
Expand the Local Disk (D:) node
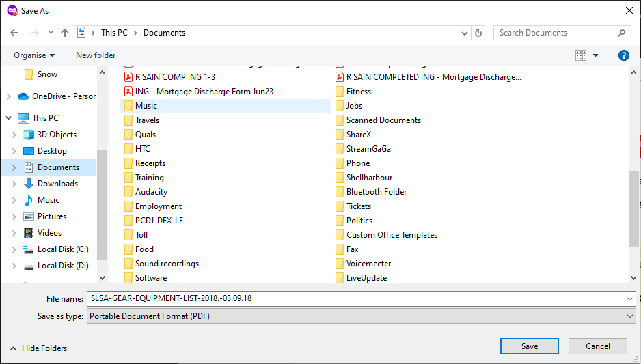coord(14,266)
